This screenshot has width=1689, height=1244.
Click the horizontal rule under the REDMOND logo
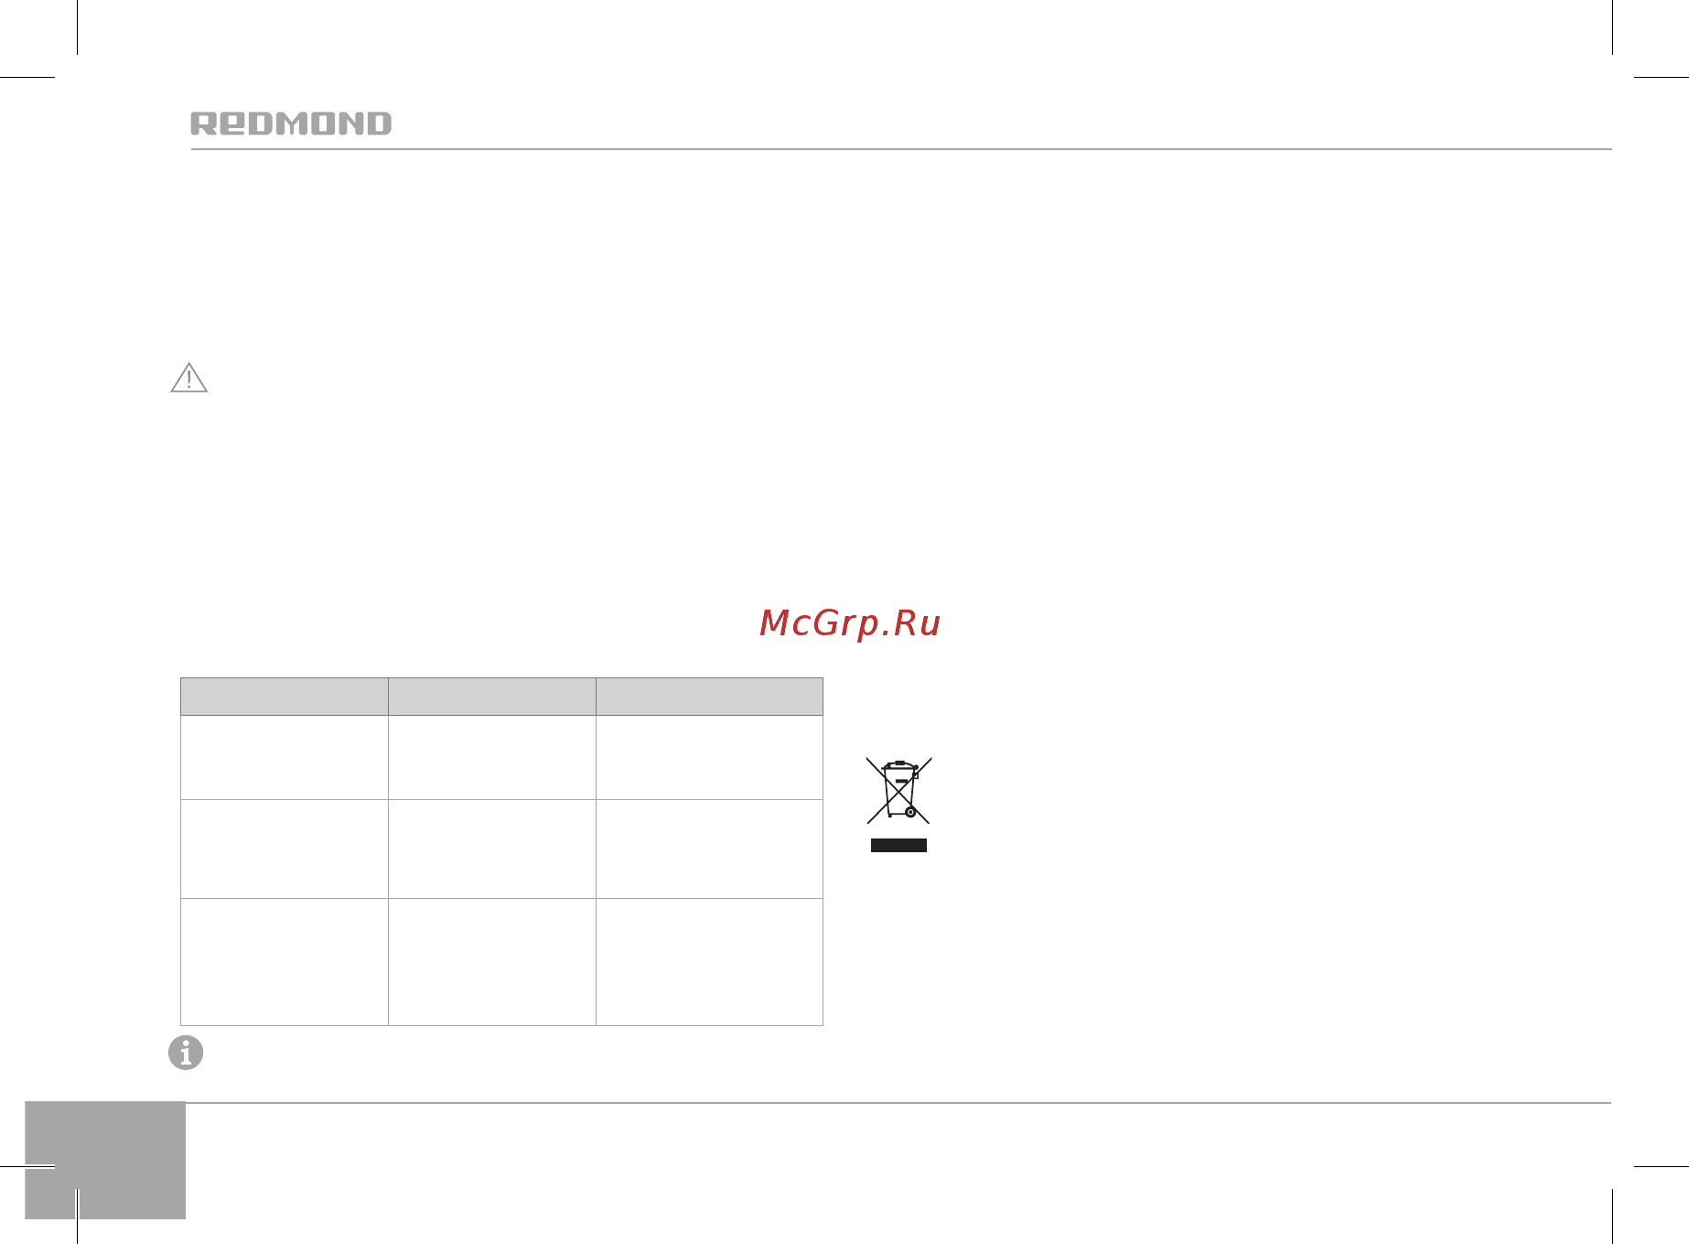[x=901, y=149]
